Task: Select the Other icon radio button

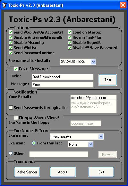Action: point(11,153)
